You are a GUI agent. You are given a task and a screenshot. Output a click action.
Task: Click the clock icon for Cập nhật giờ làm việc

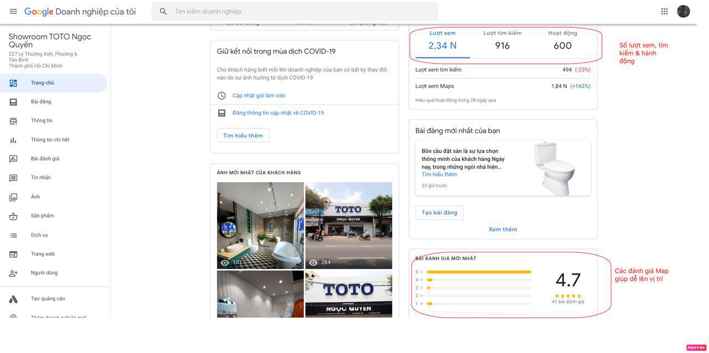pyautogui.click(x=222, y=96)
